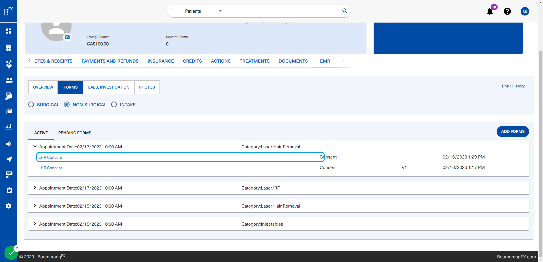The height and width of the screenshot is (262, 543).
Task: Open the reports bar chart icon
Action: (x=8, y=127)
